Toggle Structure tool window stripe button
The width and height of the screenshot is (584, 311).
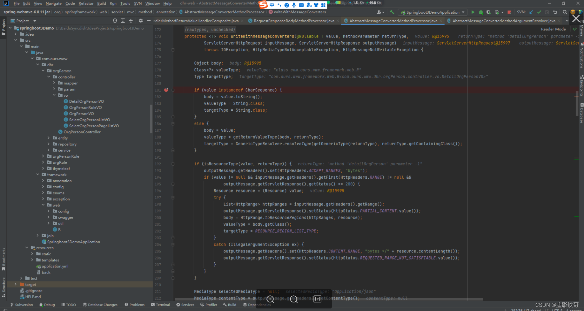point(3,287)
